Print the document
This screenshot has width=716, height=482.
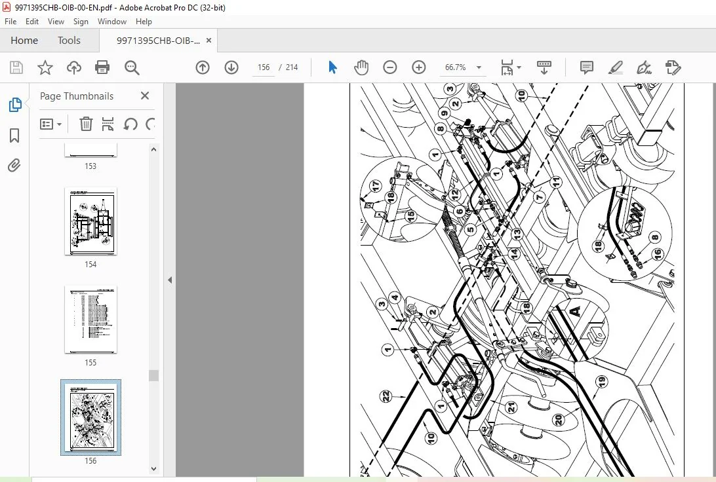pyautogui.click(x=102, y=67)
